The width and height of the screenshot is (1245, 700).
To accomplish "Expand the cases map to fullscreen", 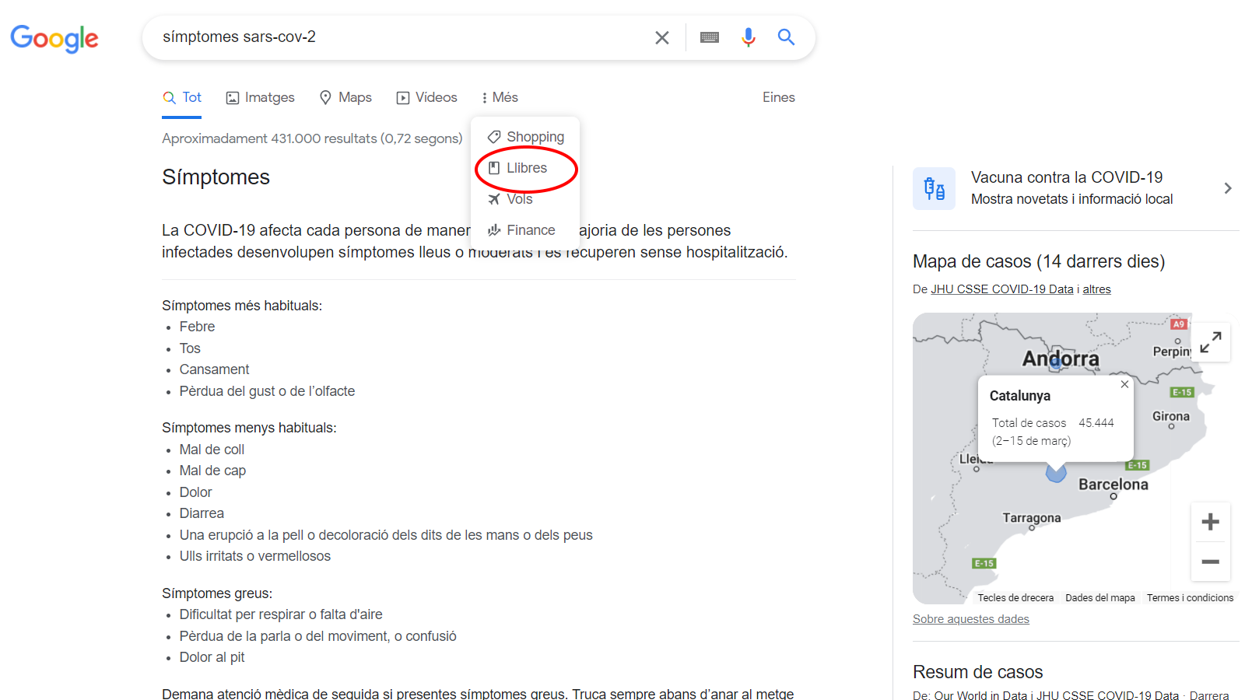I will point(1210,342).
